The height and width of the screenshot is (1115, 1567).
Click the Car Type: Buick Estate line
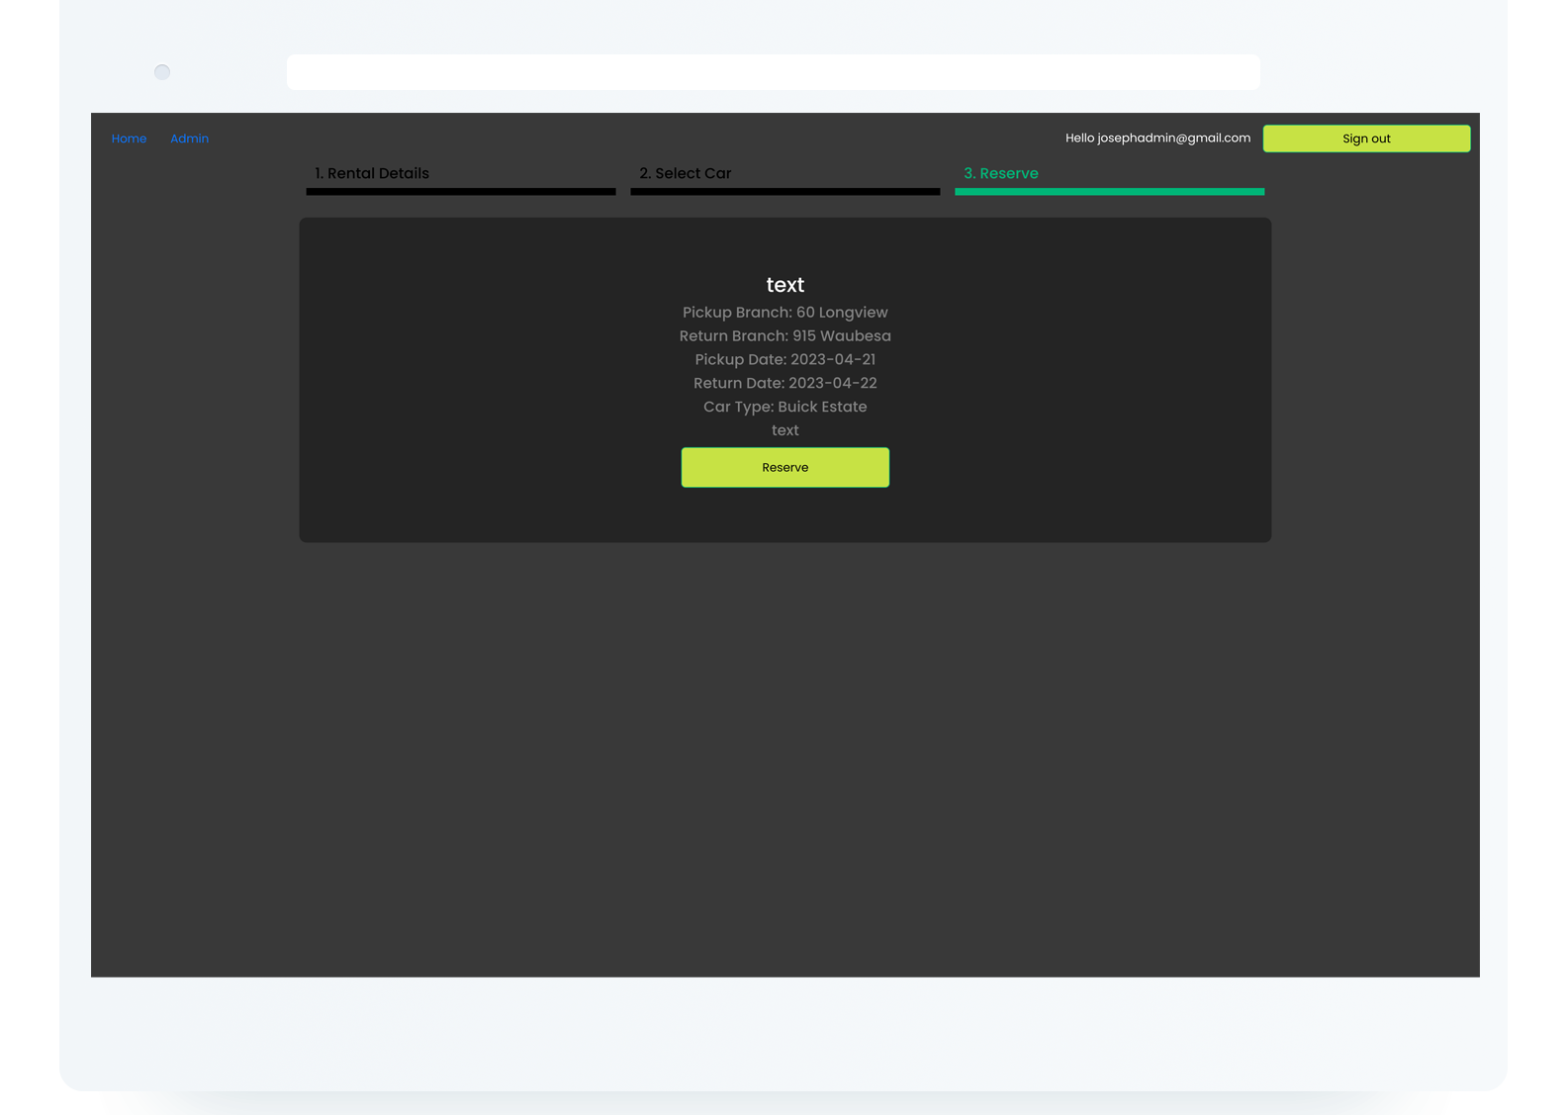[784, 407]
